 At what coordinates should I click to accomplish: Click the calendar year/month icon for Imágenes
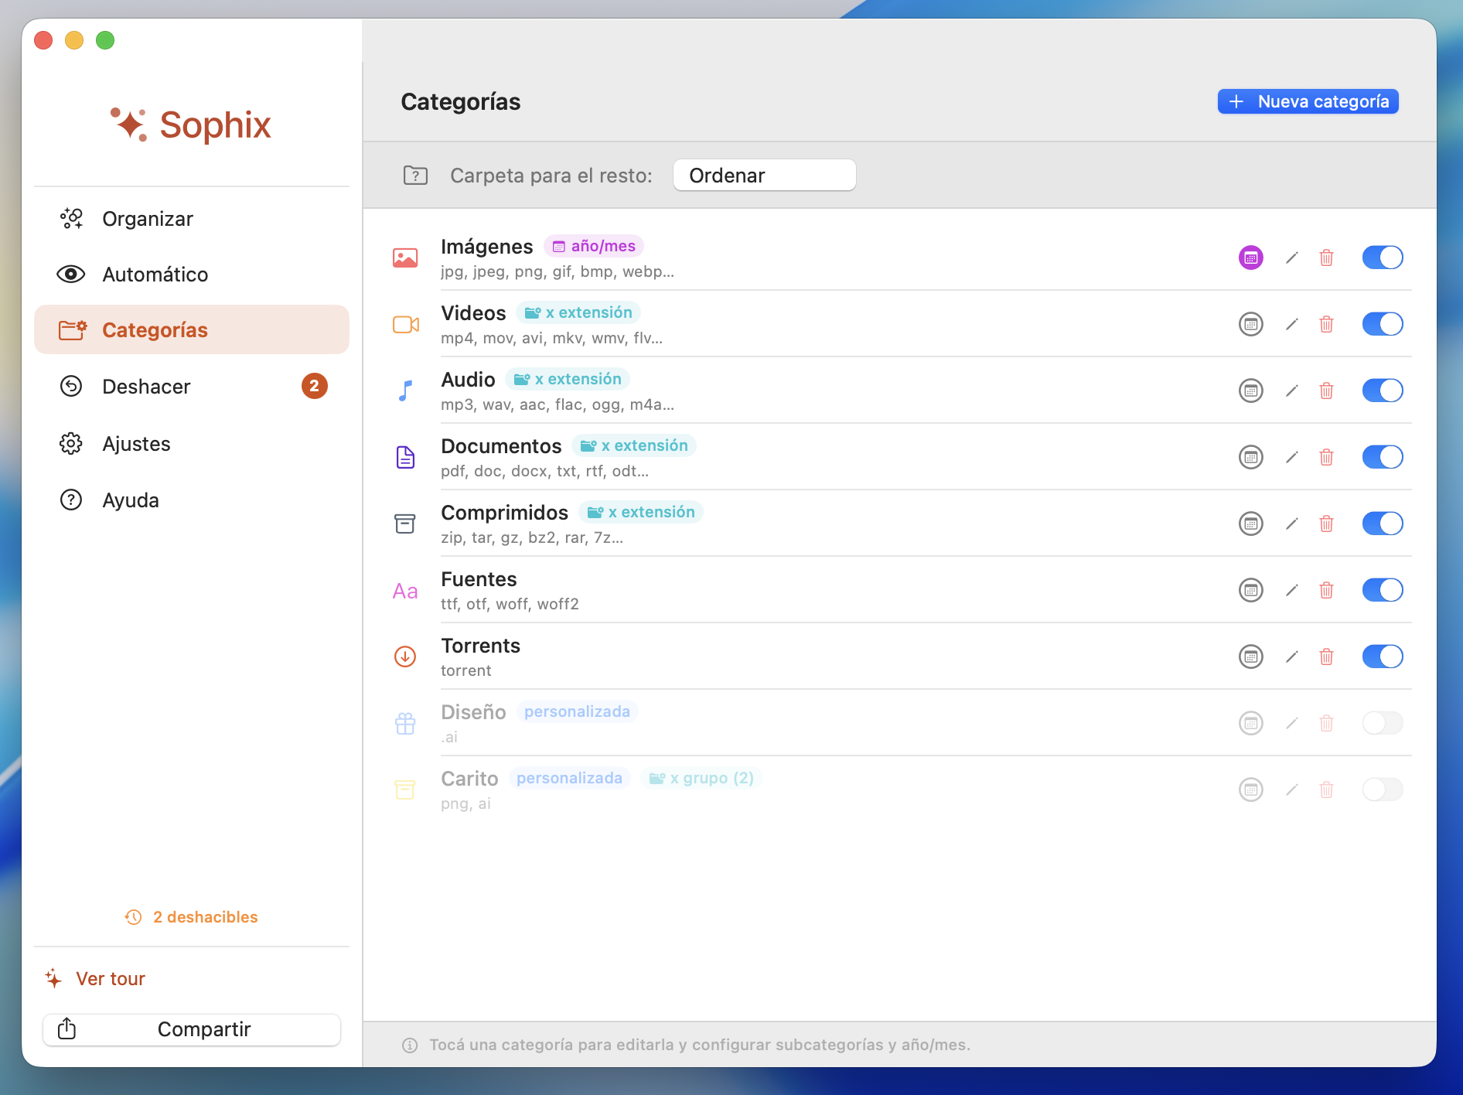(1250, 258)
